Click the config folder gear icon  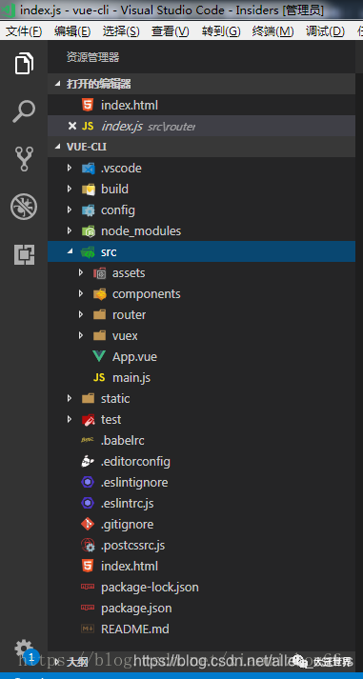[x=88, y=210]
